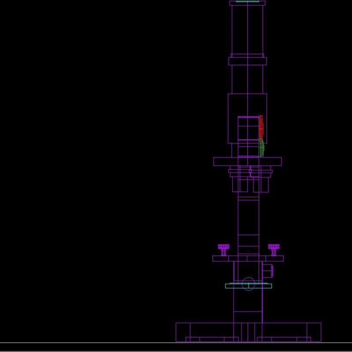Select the green latch below the red clip
Screen dimensions: 352x352
coord(261,147)
